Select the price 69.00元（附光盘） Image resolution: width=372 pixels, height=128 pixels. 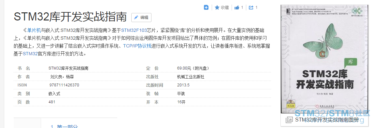193,68
